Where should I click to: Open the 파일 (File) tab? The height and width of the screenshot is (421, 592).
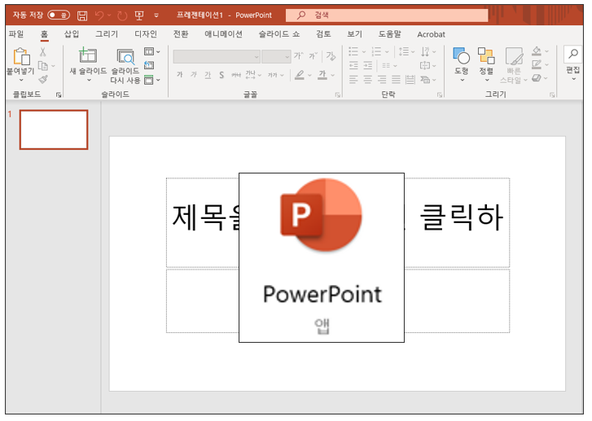point(16,34)
